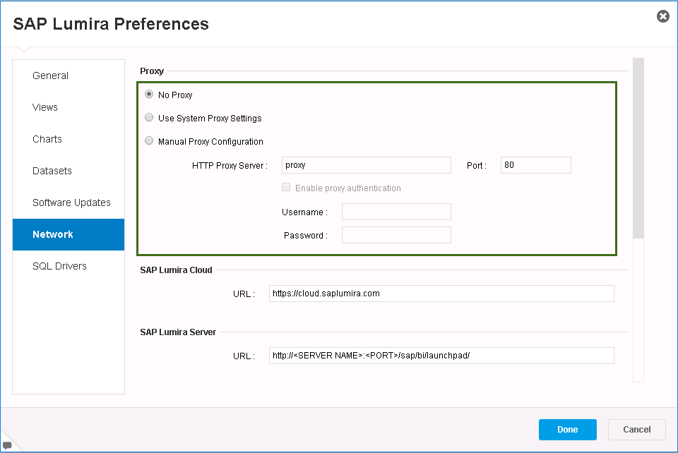Viewport: 678px width, 453px height.
Task: Click the Proxy section heading
Action: (152, 71)
